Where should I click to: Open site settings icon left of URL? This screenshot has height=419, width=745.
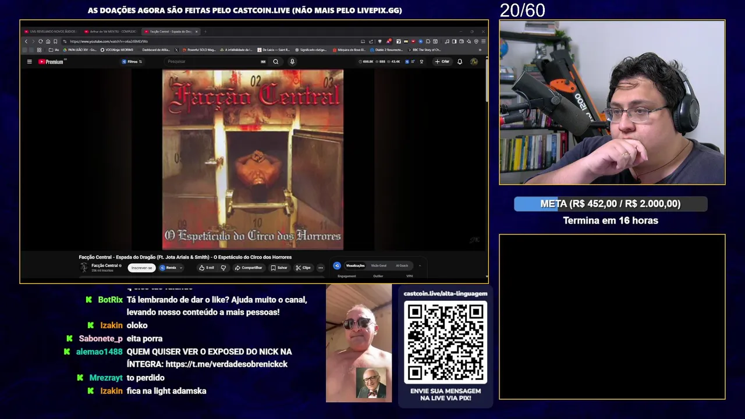coord(65,41)
